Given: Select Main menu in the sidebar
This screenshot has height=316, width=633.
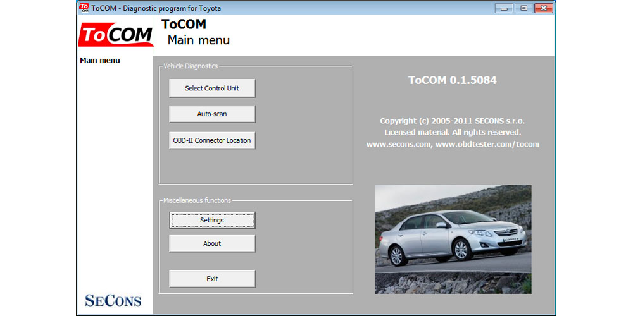Looking at the screenshot, I should tap(100, 61).
